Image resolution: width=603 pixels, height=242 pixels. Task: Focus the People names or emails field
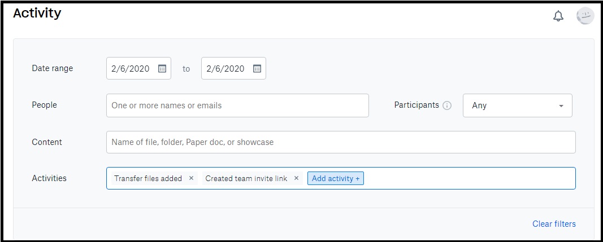coord(237,105)
